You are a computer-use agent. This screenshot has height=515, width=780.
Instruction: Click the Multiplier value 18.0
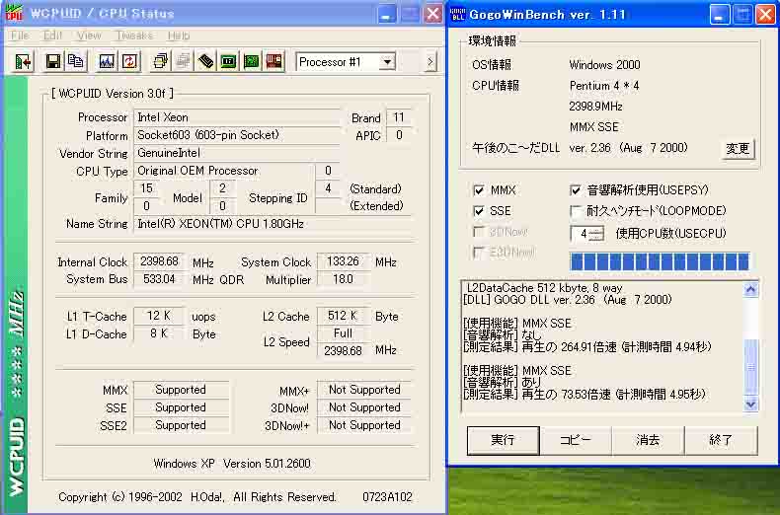point(343,279)
